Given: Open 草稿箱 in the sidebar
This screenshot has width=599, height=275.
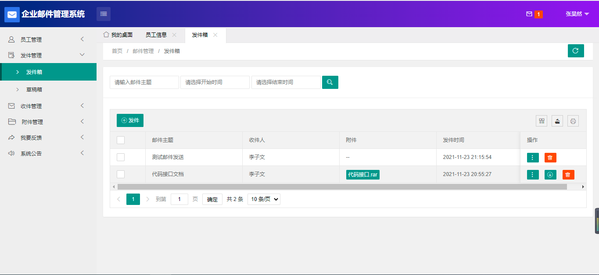Looking at the screenshot, I should 48,89.
